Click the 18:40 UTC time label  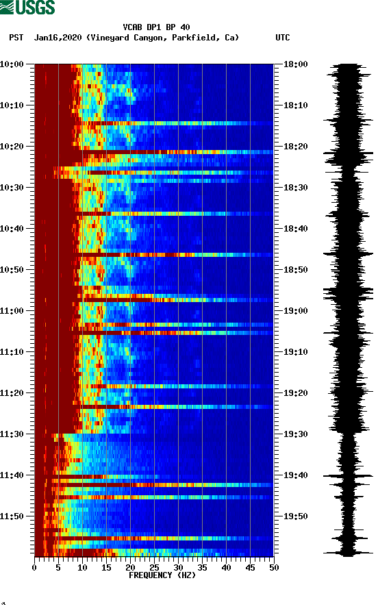tap(295, 229)
